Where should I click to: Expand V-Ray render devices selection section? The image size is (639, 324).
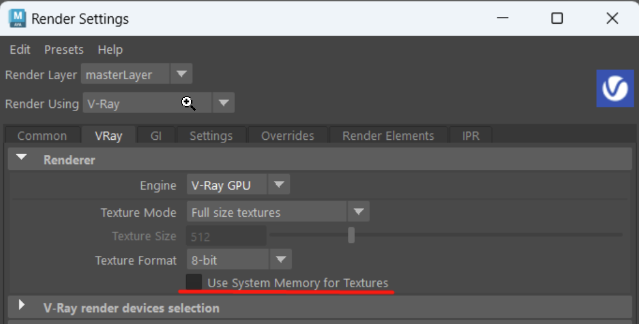[x=22, y=305]
